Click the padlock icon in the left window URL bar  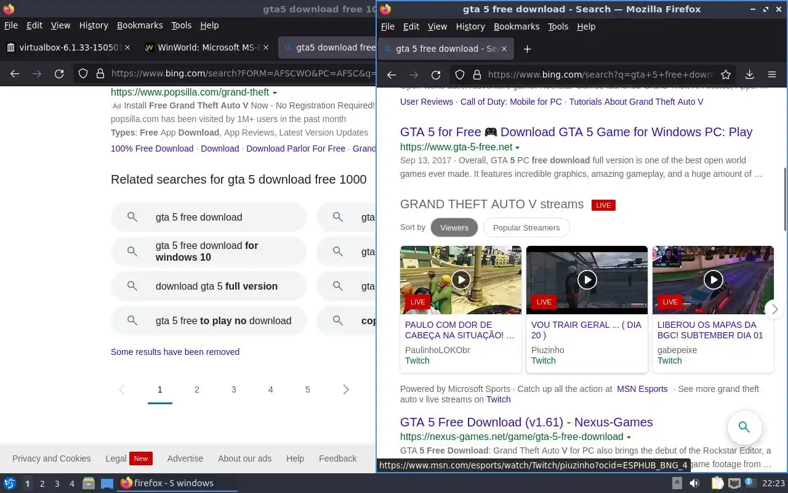tap(100, 73)
